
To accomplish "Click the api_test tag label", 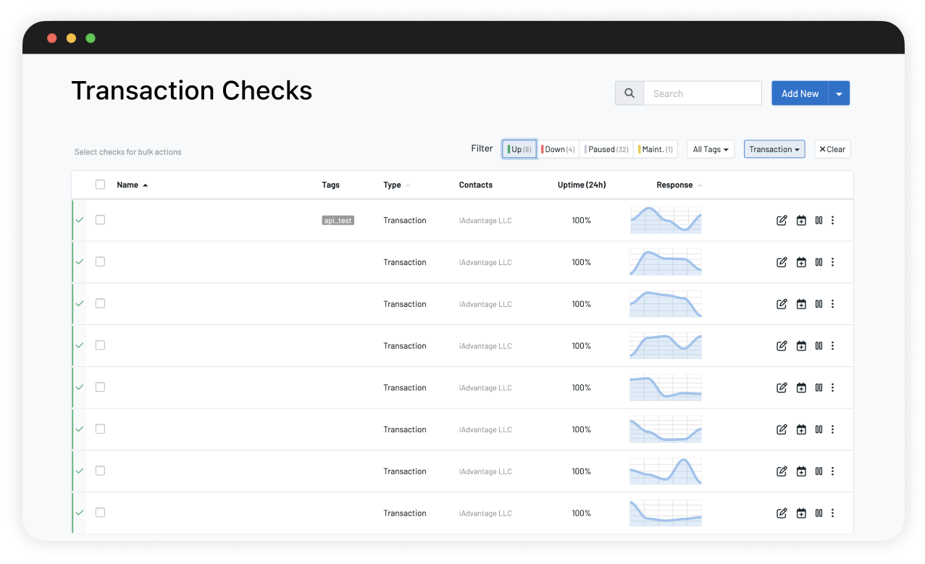I will [x=338, y=220].
